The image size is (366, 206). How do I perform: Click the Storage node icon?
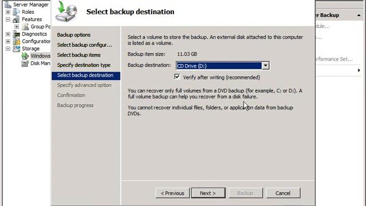tap(17, 49)
